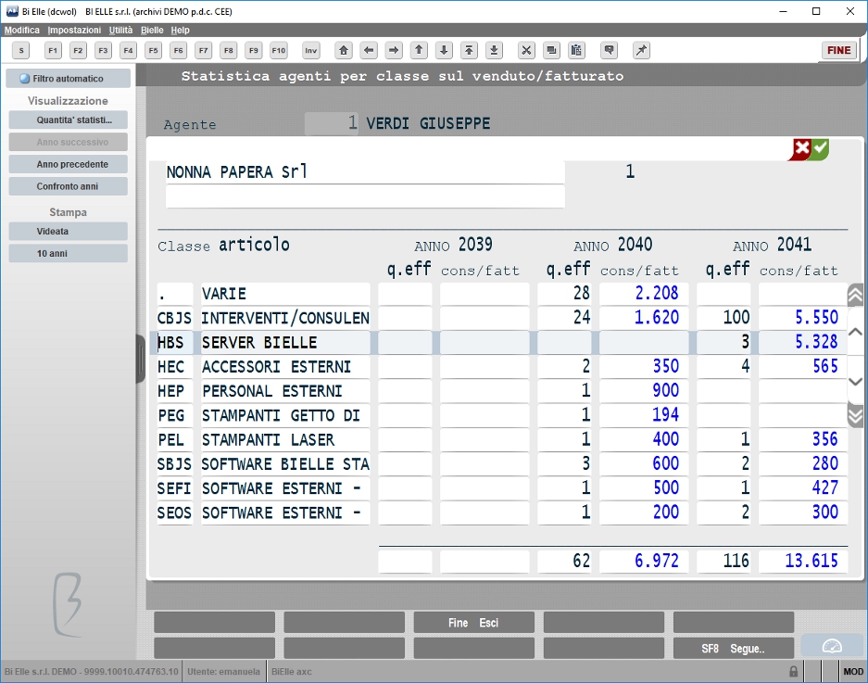Click the F8 function key button
Viewport: 868px width, 683px height.
pyautogui.click(x=229, y=50)
